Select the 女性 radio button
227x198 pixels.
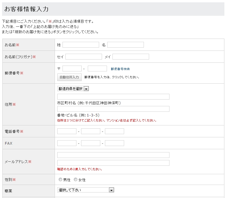76,180
